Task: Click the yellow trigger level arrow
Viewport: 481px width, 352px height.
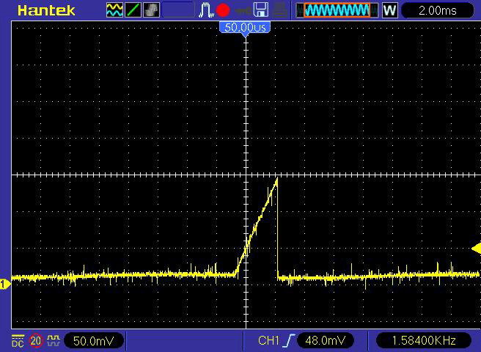Action: click(476, 249)
